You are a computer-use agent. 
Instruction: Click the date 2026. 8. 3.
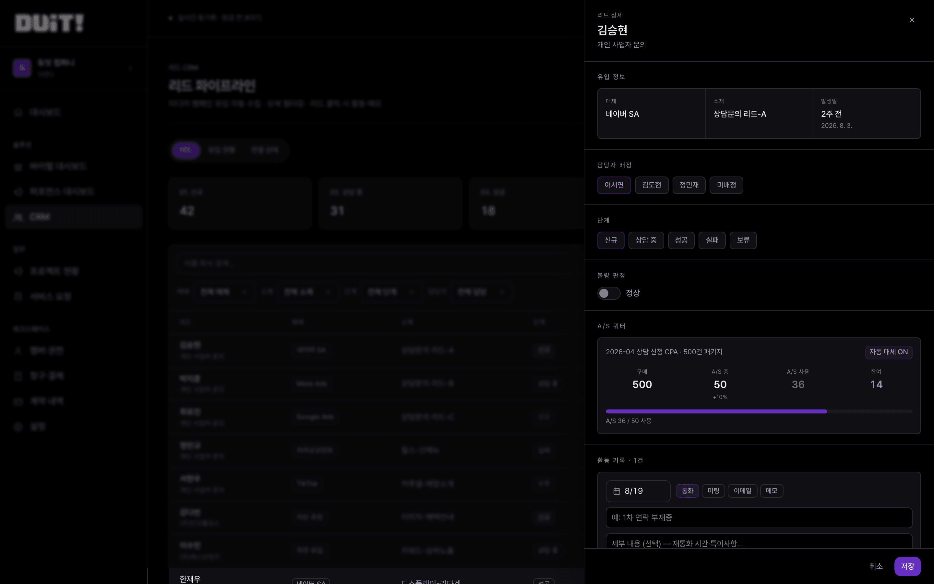(836, 126)
